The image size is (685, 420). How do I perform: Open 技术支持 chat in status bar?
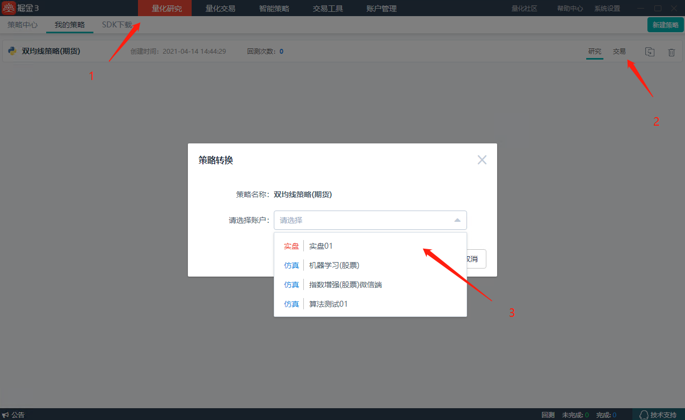click(x=658, y=415)
